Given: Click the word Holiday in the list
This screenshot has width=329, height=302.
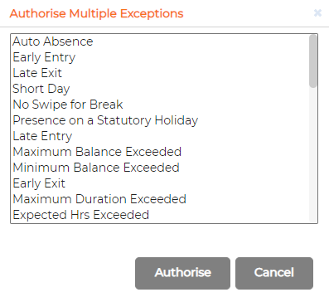Looking at the screenshot, I should 177,120.
